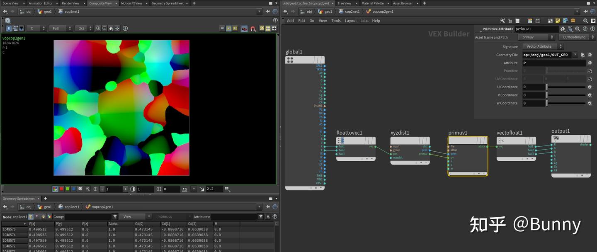Image resolution: width=597 pixels, height=252 pixels.
Task: Toggle the red channel display button
Action: tap(61, 189)
